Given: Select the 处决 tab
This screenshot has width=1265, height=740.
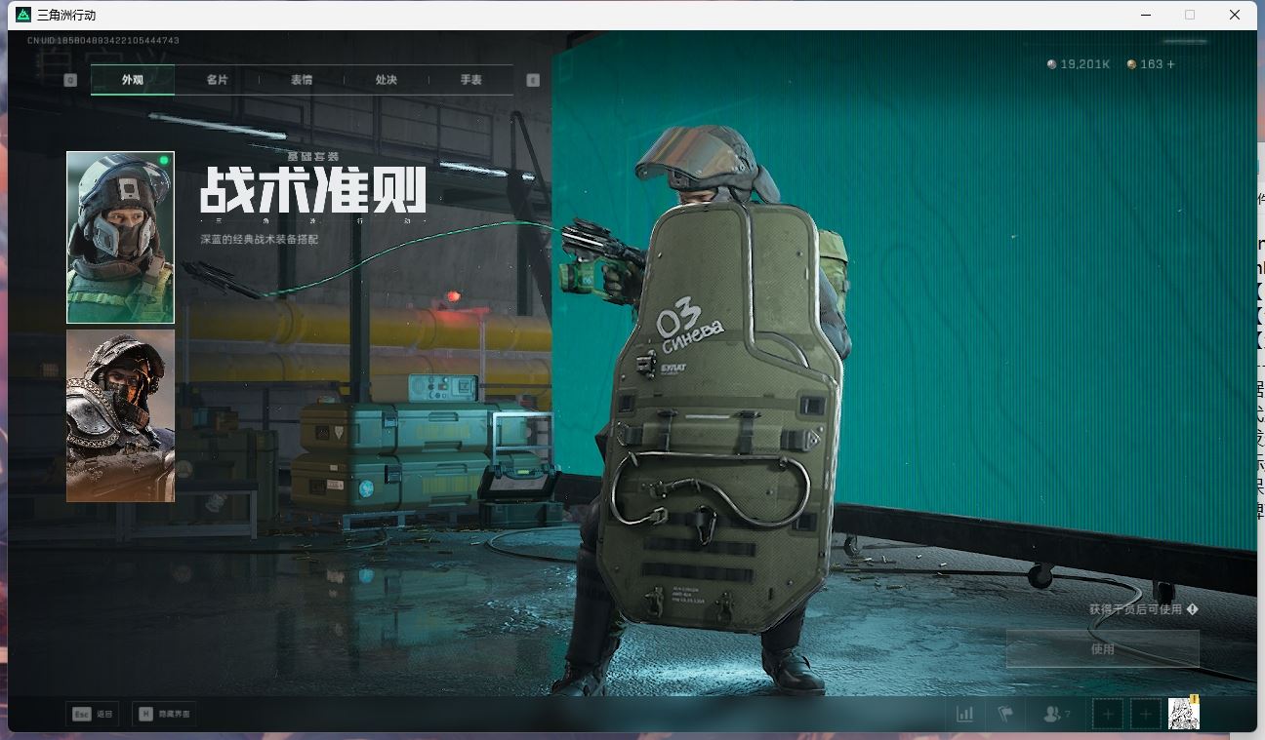Looking at the screenshot, I should click(386, 79).
